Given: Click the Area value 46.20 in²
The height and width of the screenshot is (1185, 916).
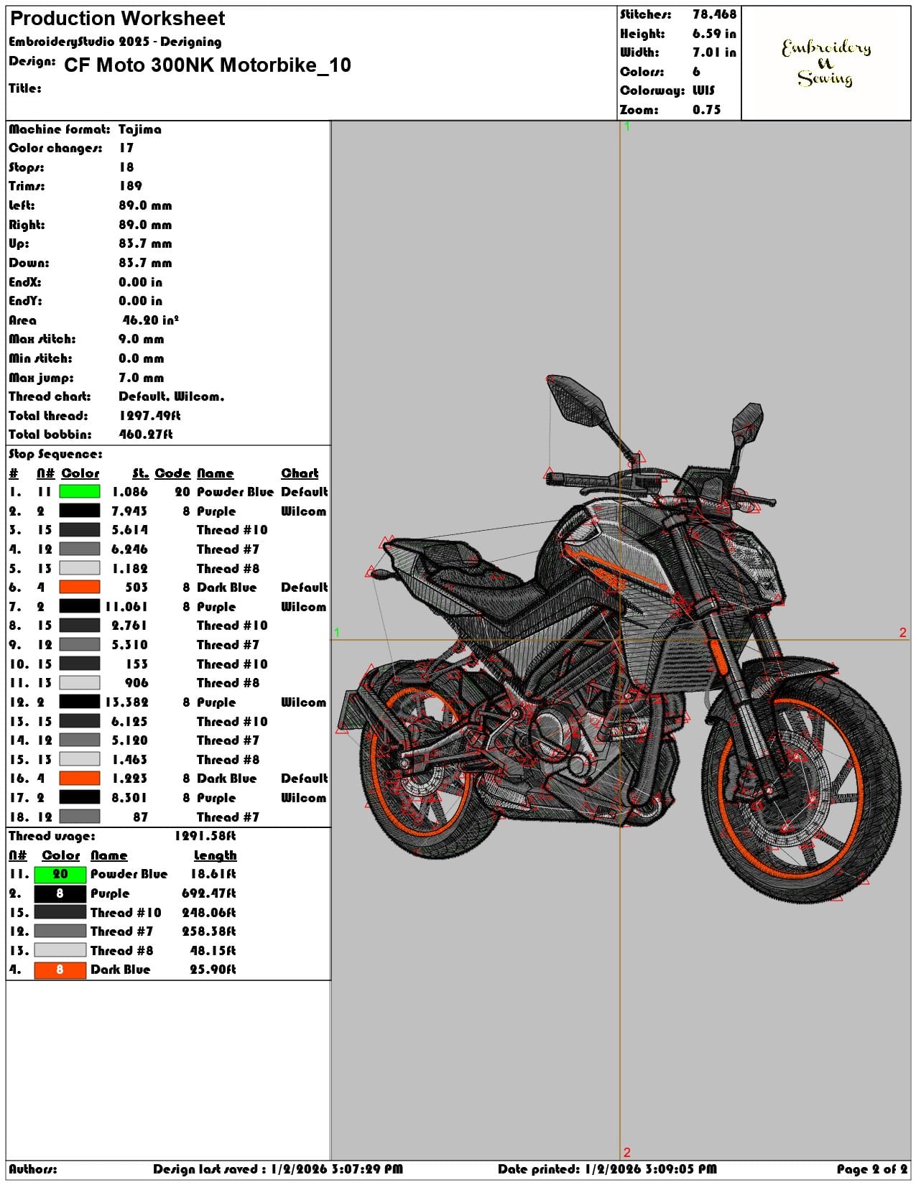Looking at the screenshot, I should point(150,320).
